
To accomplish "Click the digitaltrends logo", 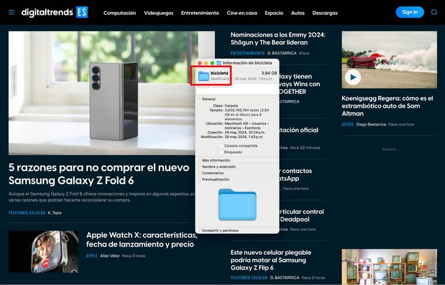I will (x=47, y=12).
